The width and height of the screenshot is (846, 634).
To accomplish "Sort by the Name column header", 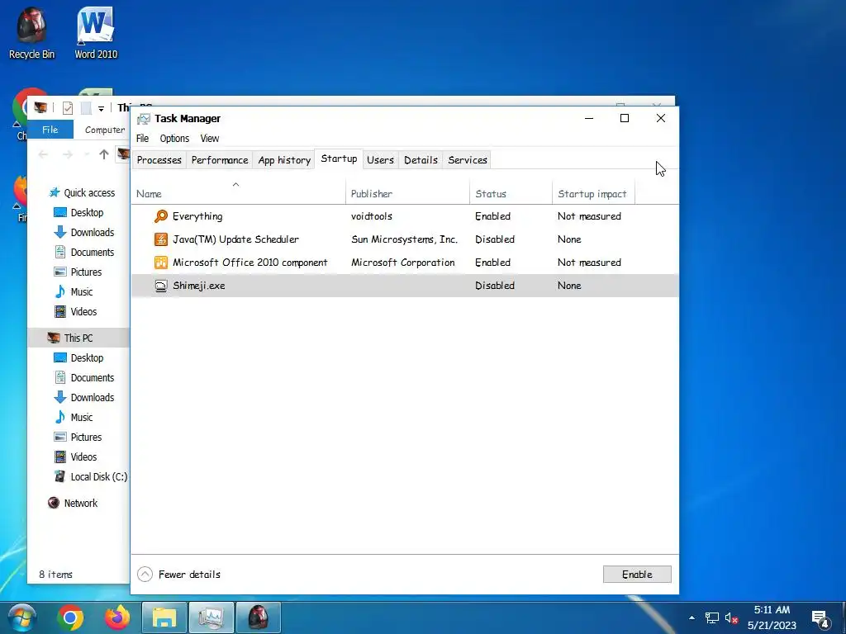I will click(x=238, y=193).
